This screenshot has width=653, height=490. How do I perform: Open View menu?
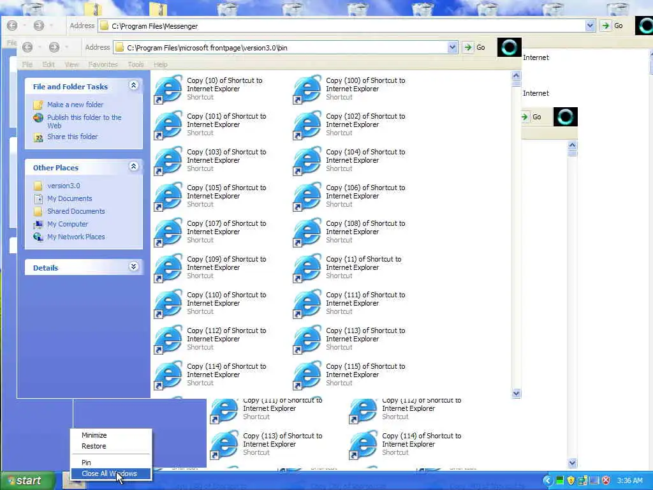[71, 64]
